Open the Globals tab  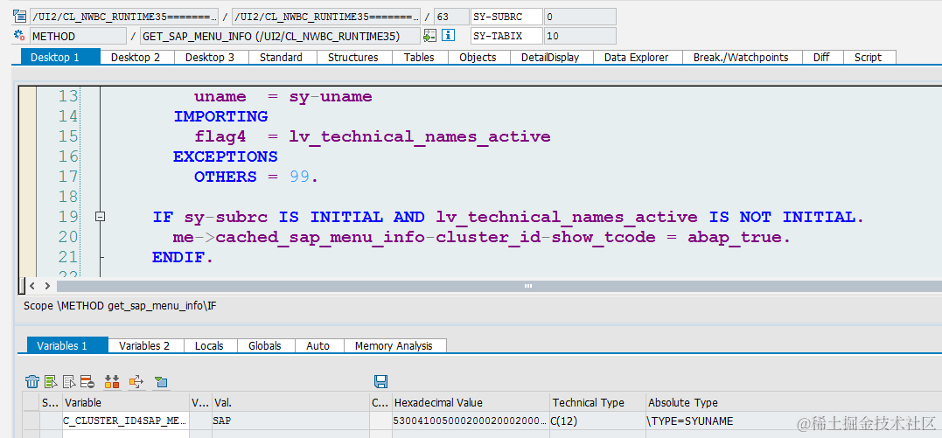click(265, 345)
